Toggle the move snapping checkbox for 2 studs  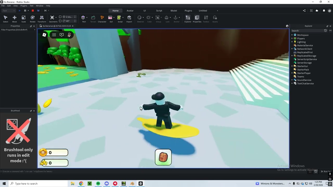(x=60, y=17)
